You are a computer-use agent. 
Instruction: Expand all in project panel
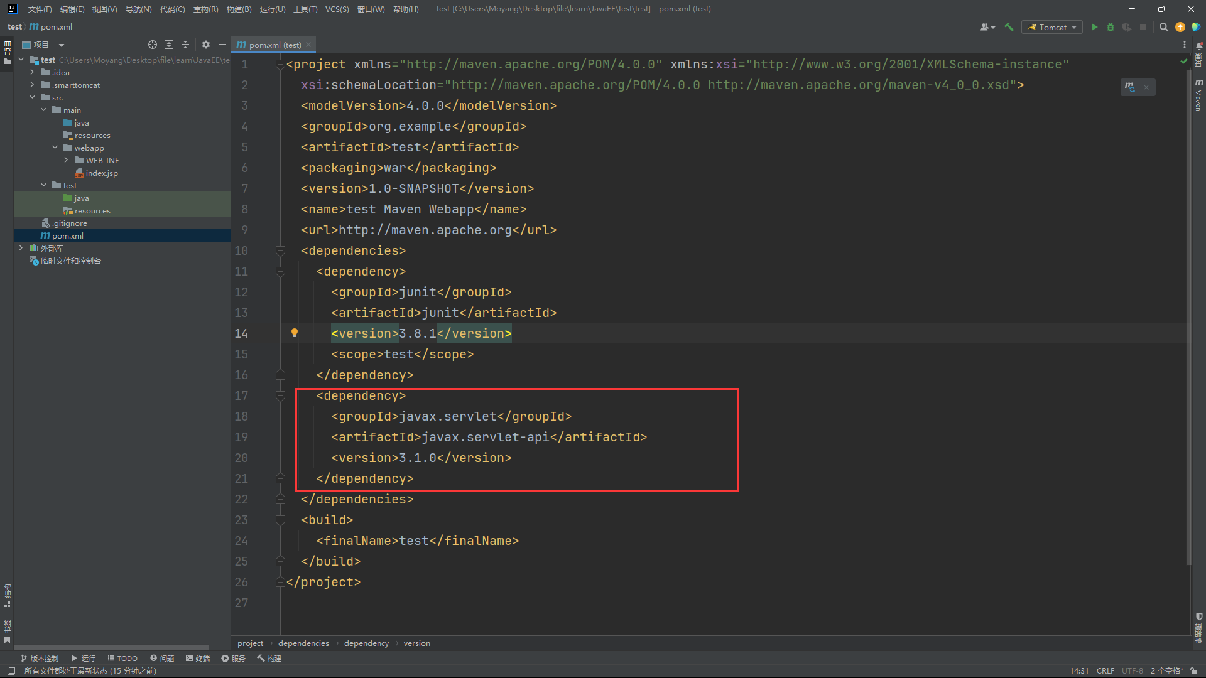click(169, 45)
